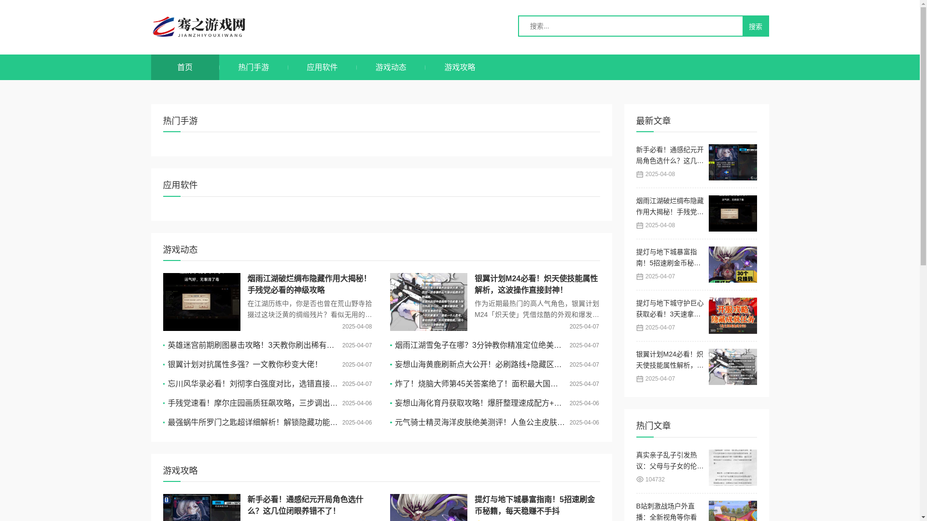Open 银翼计划对抗属性多强 article
Image resolution: width=927 pixels, height=521 pixels.
click(x=243, y=365)
